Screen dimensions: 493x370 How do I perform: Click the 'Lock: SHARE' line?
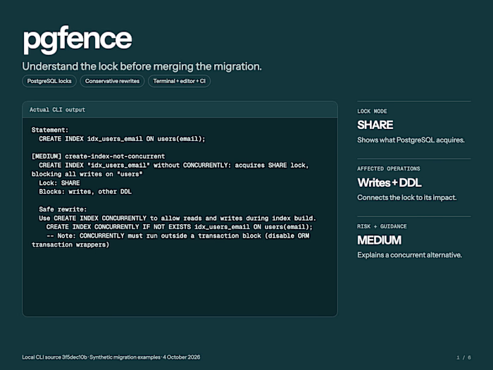[x=59, y=183]
